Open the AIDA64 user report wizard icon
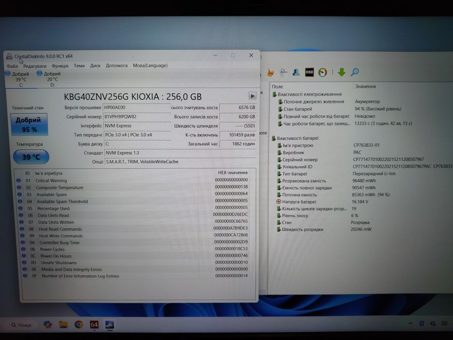Image resolution: width=453 pixels, height=340 pixels. [x=296, y=72]
